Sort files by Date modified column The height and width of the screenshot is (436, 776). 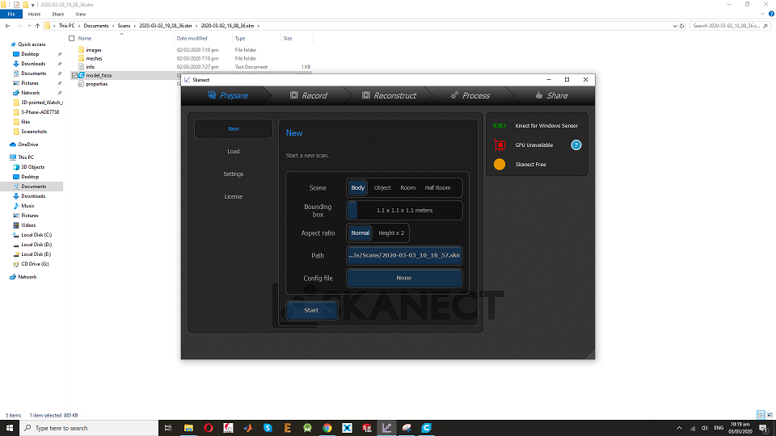(x=192, y=38)
